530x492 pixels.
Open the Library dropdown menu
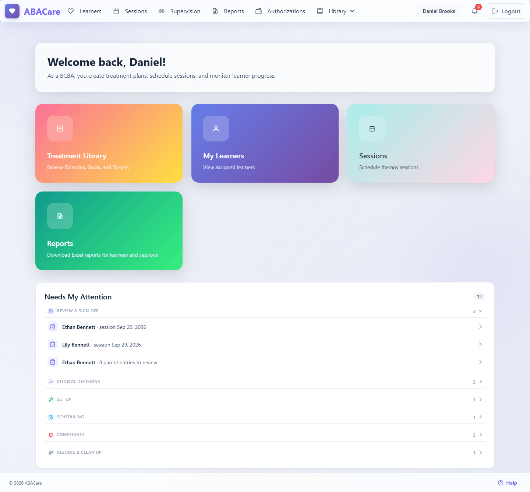tap(336, 11)
